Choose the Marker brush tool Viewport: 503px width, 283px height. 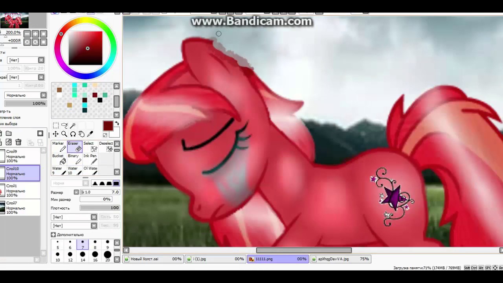click(59, 146)
